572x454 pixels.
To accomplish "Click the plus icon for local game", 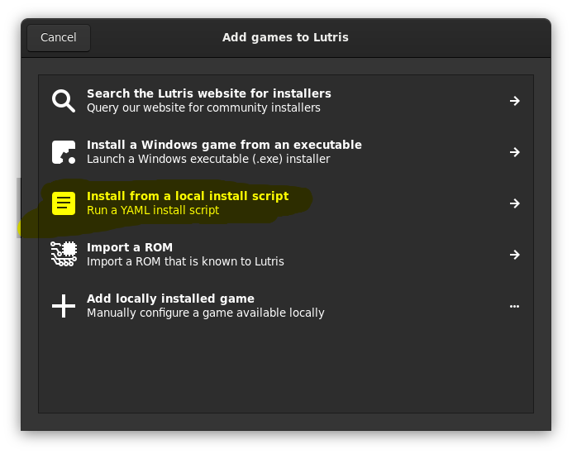I will tap(64, 306).
